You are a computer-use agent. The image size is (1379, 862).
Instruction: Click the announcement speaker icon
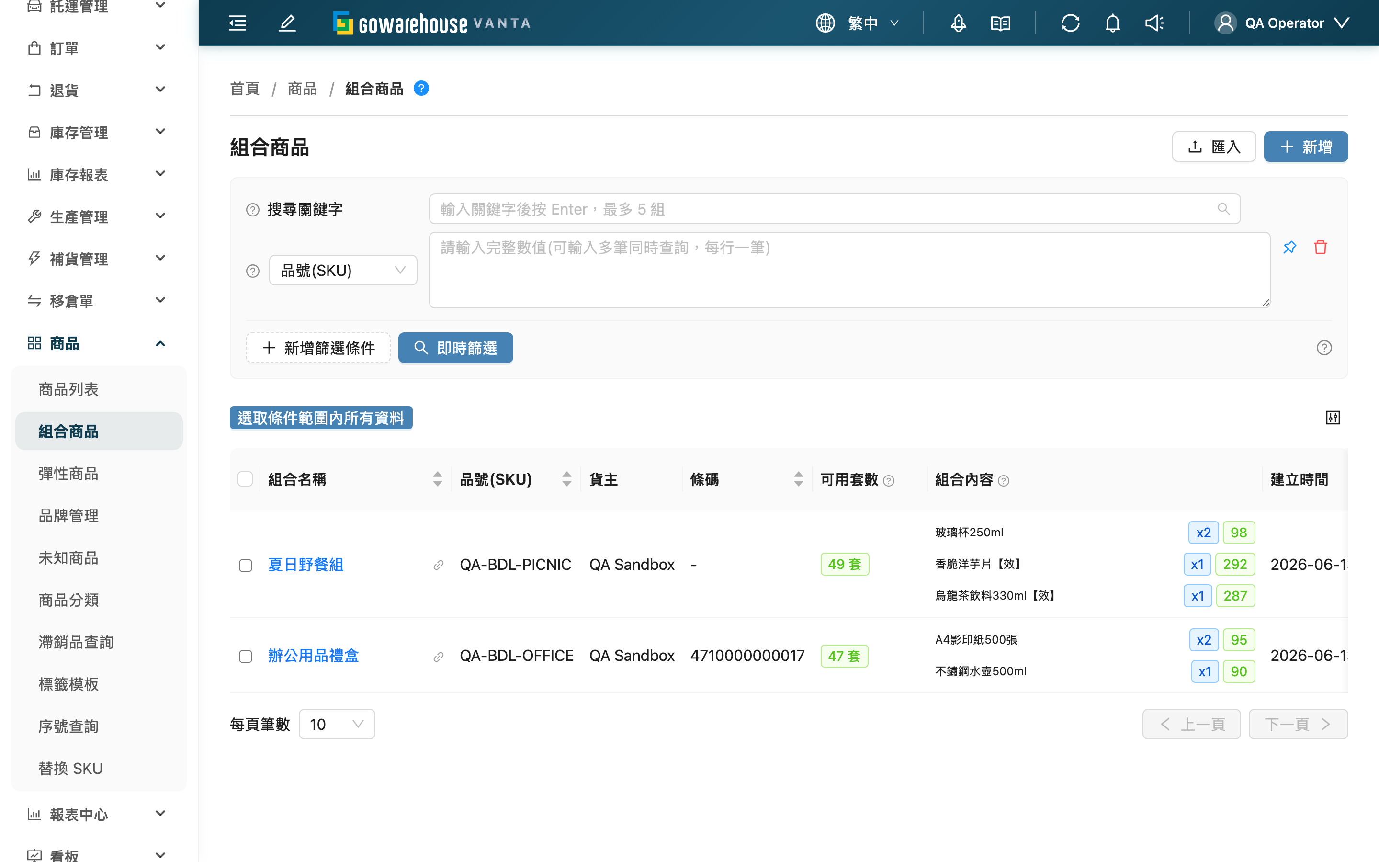point(1154,23)
